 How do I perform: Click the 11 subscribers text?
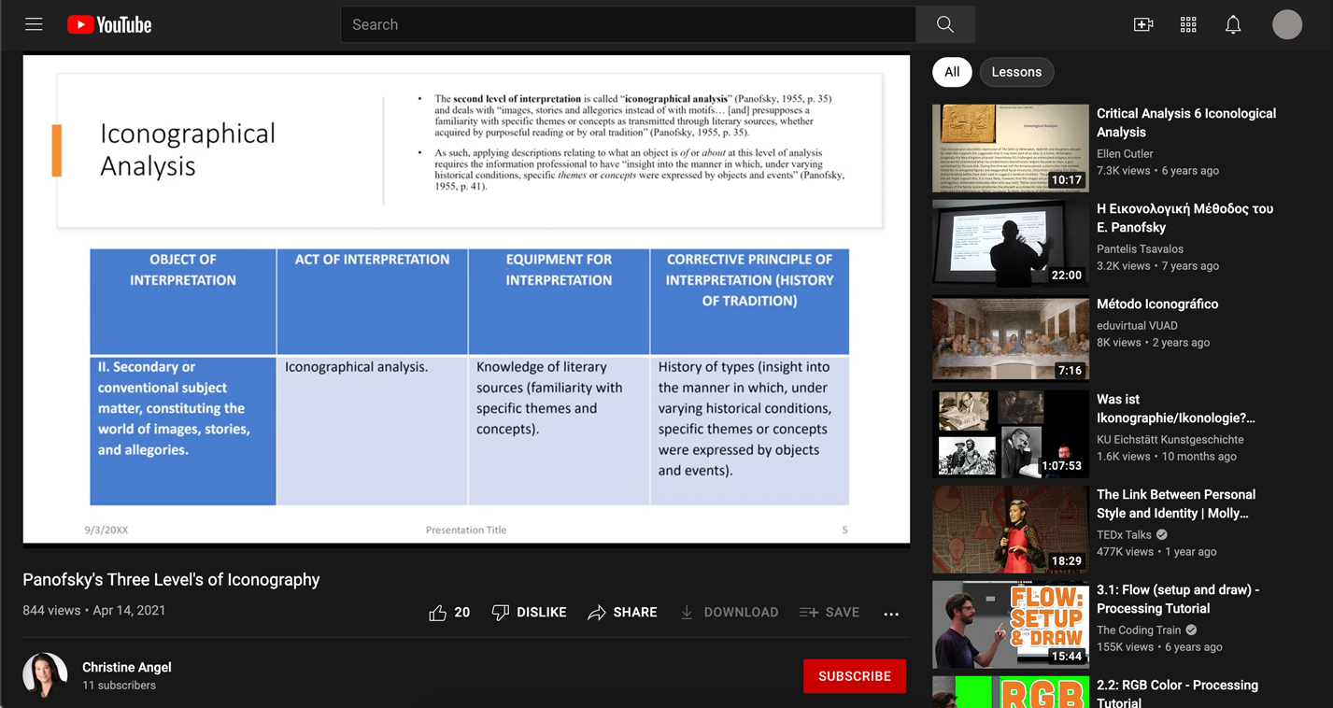[119, 686]
